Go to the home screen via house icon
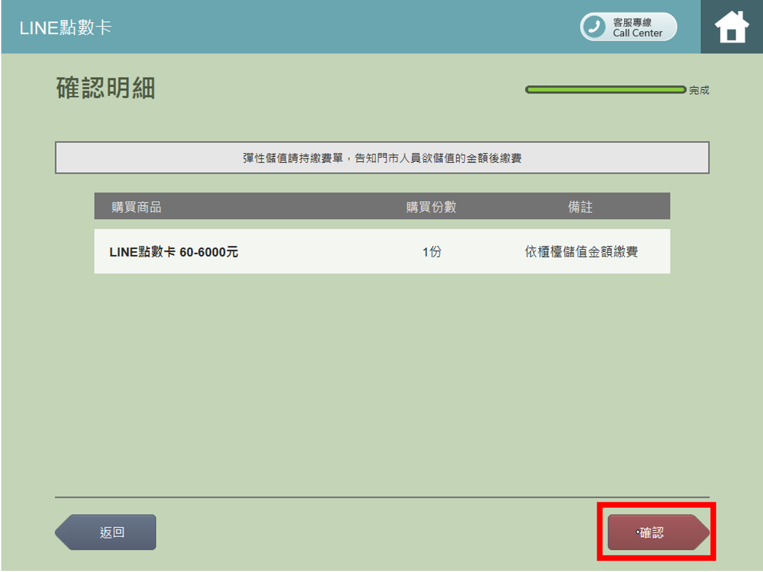 pos(731,27)
